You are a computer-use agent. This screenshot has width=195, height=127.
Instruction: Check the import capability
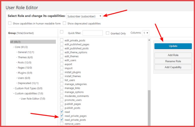point(62,68)
